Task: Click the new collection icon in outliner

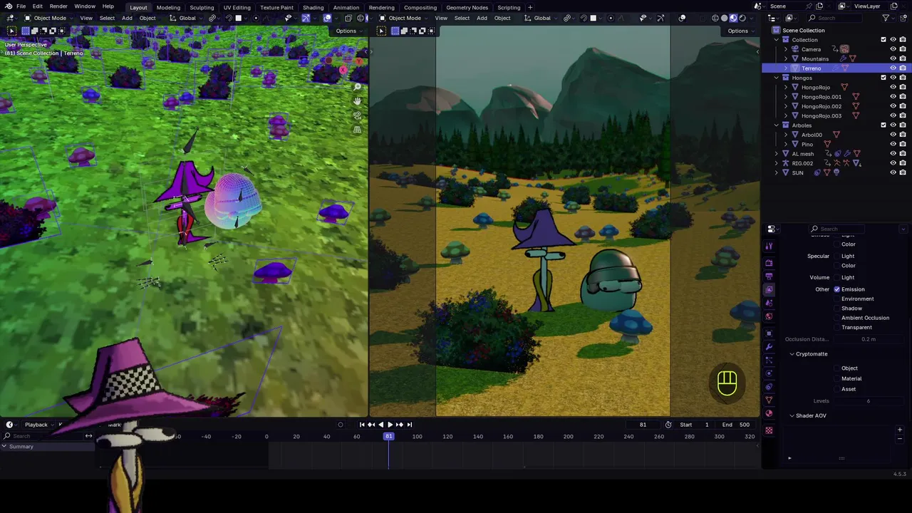Action: pos(903,18)
